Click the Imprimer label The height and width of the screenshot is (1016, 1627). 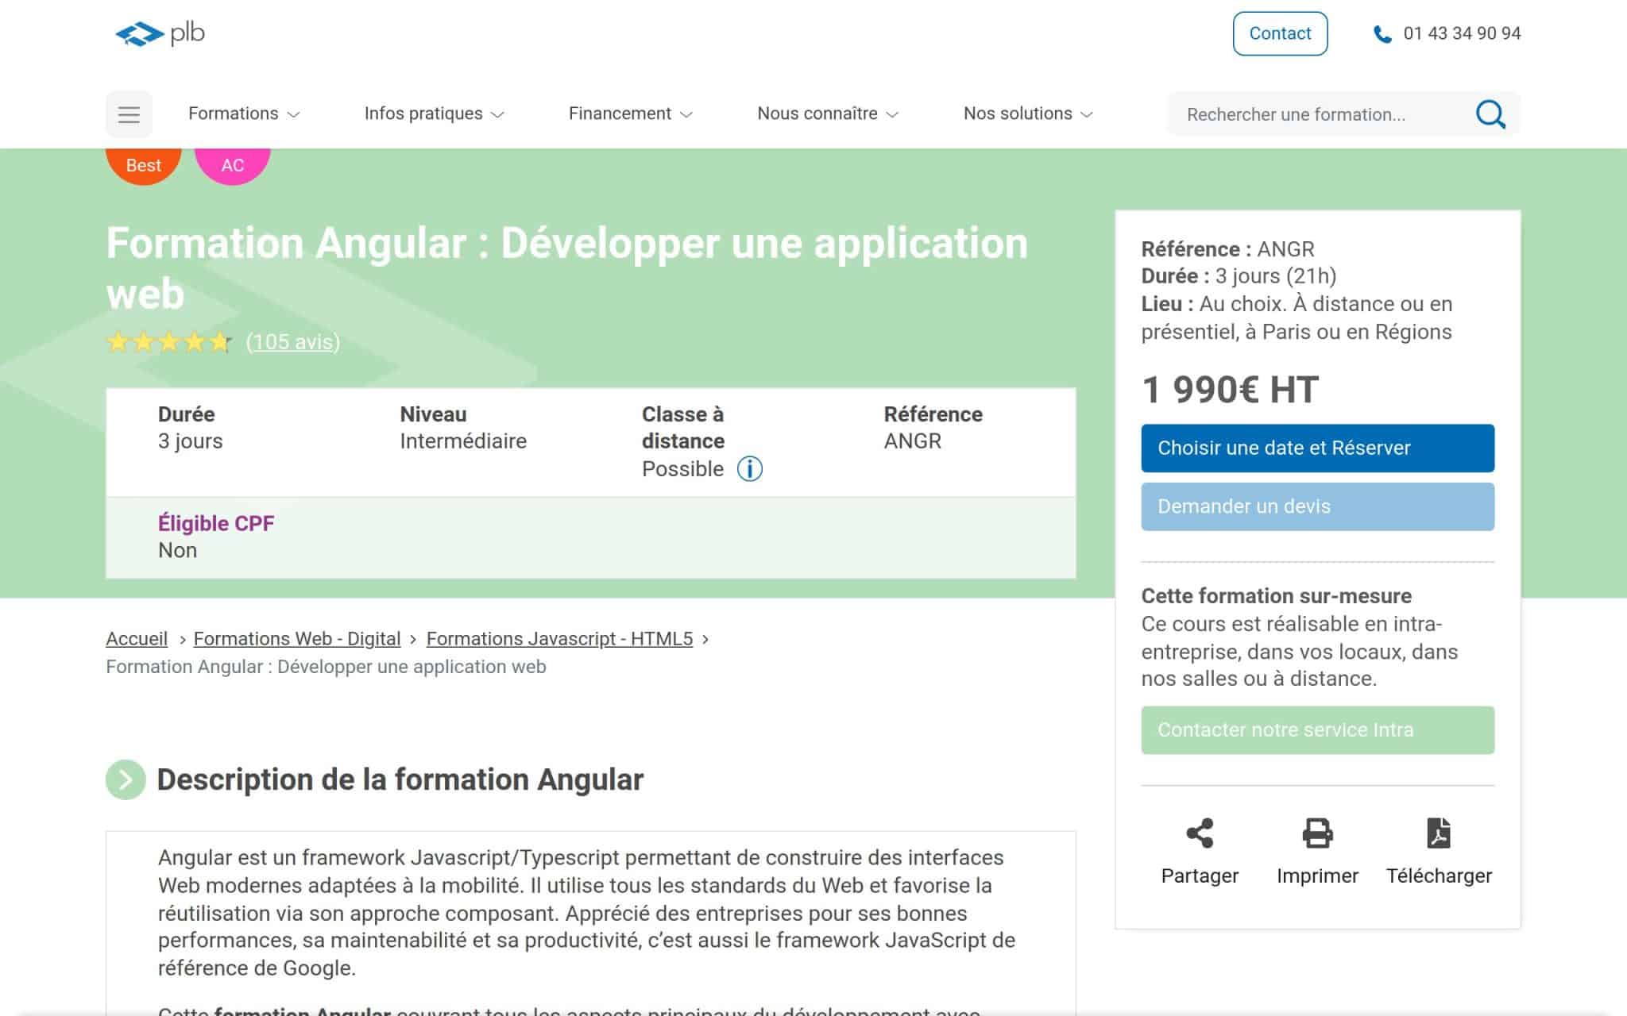[x=1317, y=876]
